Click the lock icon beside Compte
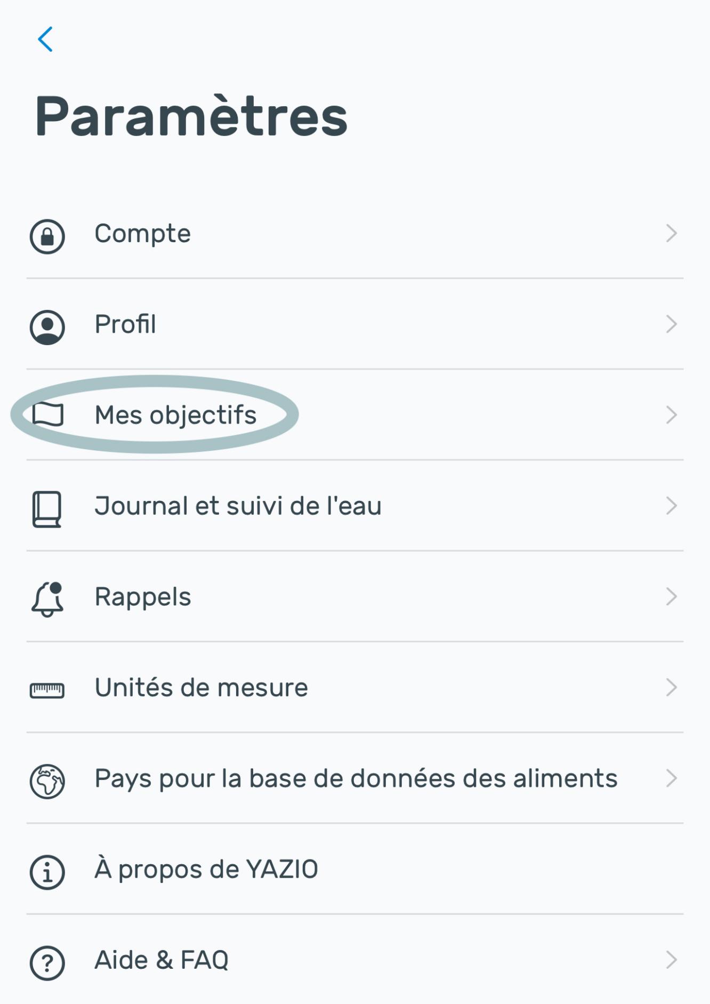 click(47, 236)
